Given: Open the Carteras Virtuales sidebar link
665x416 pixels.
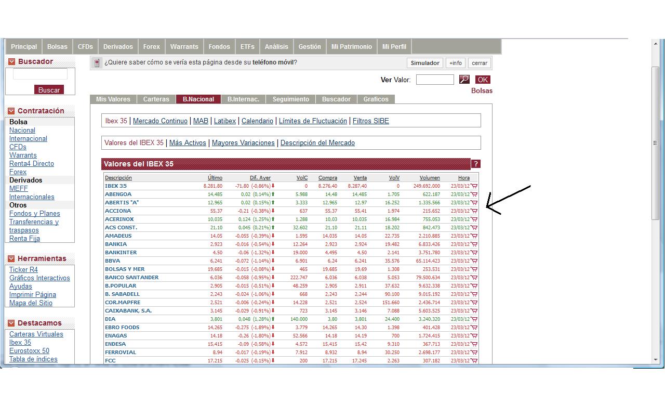Looking at the screenshot, I should tap(36, 334).
